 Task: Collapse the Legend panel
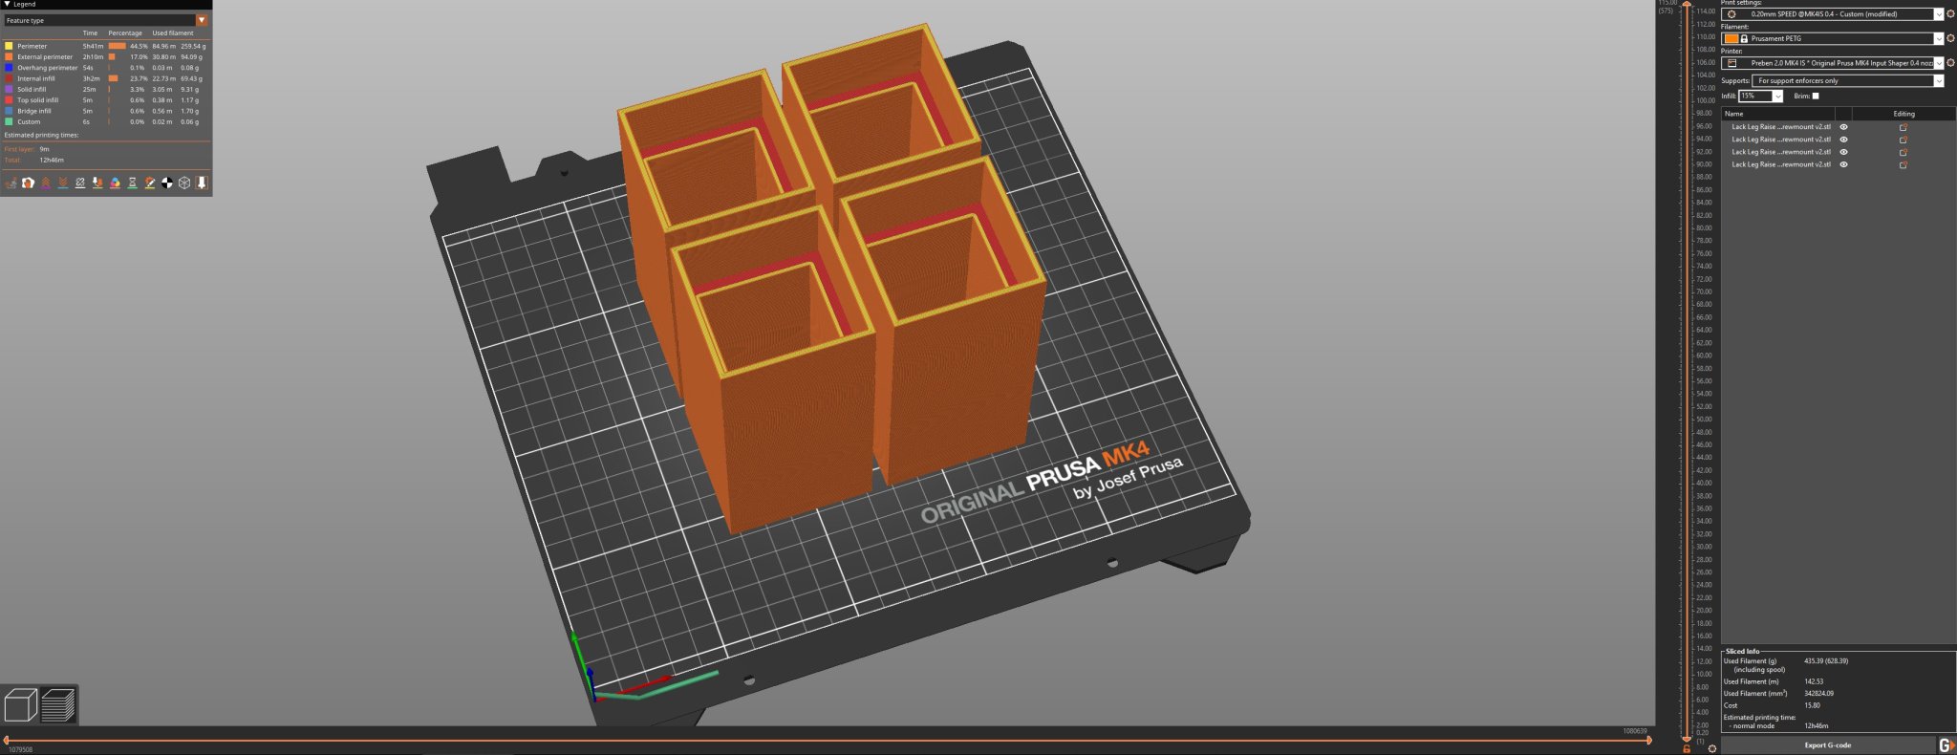click(7, 5)
